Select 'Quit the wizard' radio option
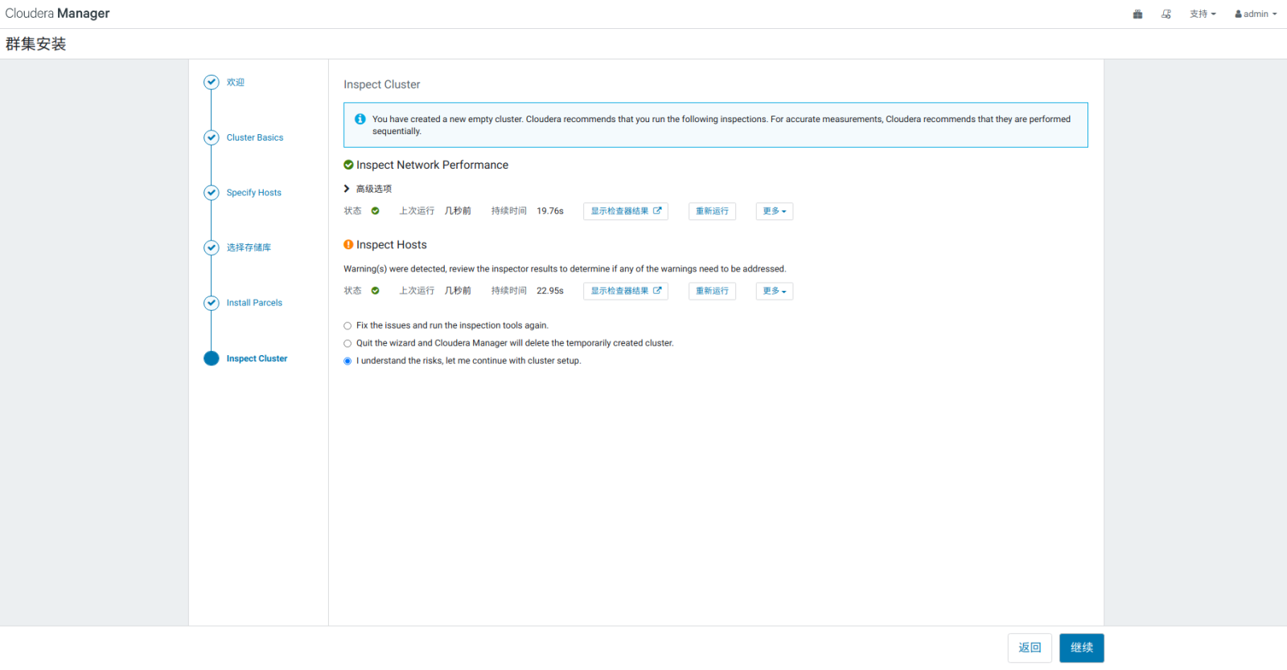1287x670 pixels. point(347,344)
